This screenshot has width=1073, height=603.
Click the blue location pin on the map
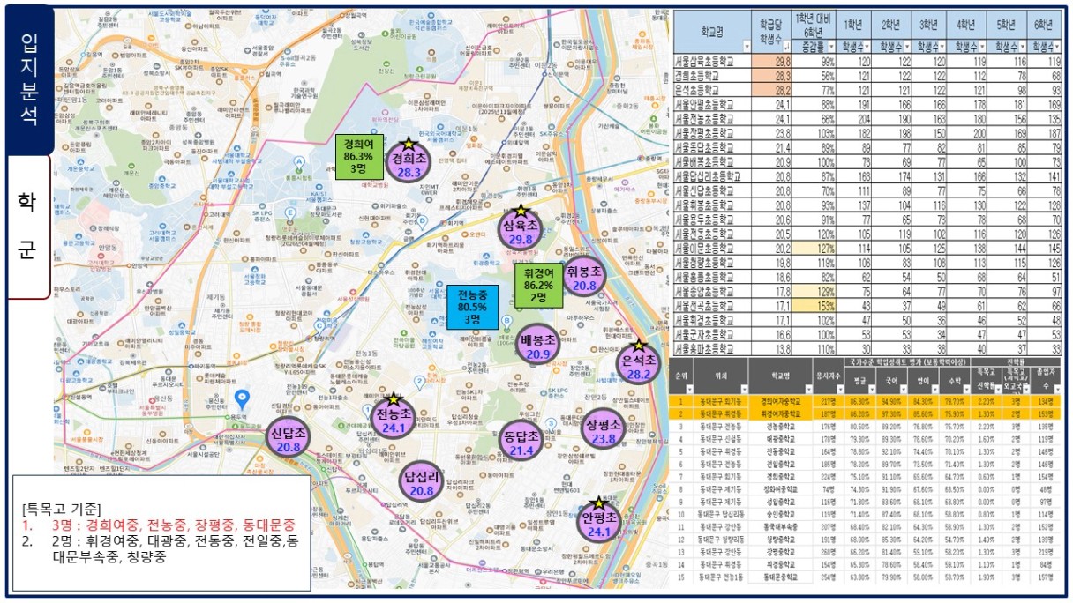point(244,400)
